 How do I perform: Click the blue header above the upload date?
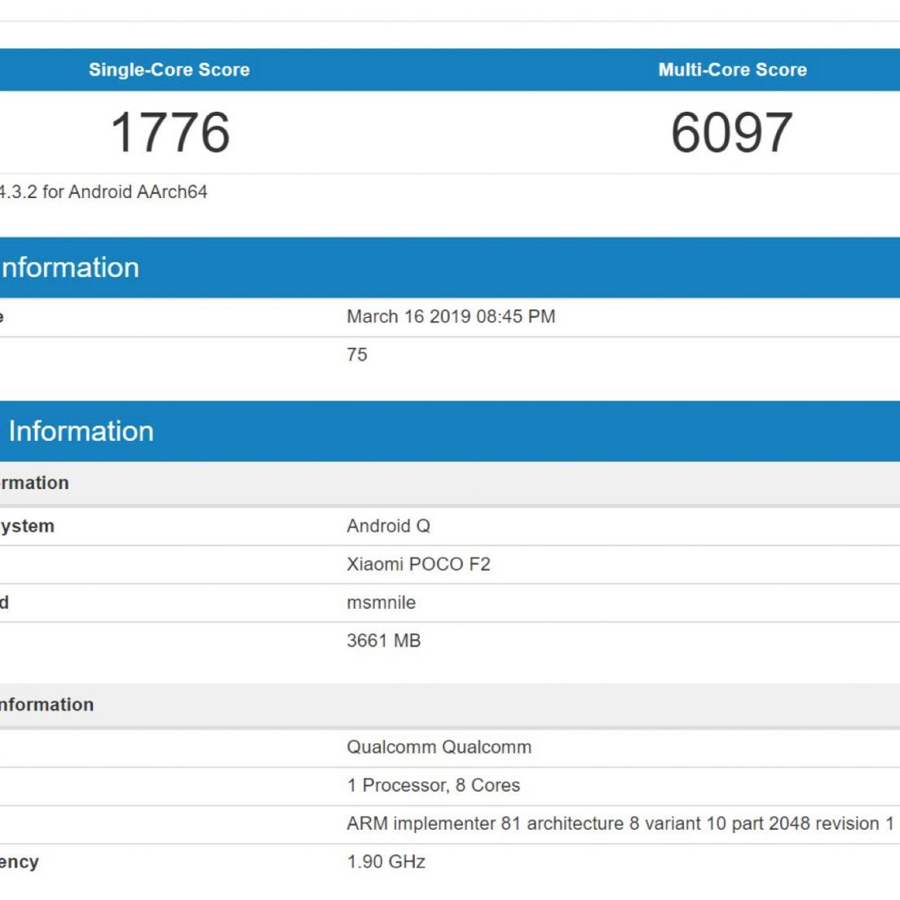(450, 267)
